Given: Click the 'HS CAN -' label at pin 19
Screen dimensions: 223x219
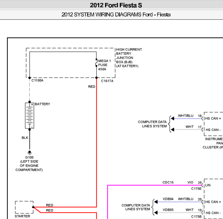Looking at the screenshot, I should [x=213, y=213].
